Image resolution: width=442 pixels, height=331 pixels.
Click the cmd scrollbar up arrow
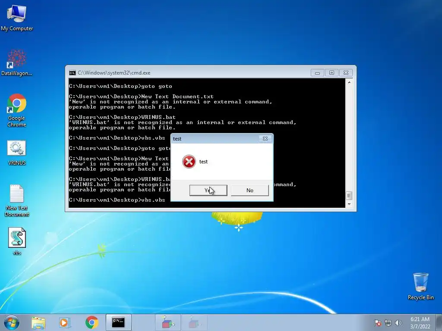pyautogui.click(x=349, y=82)
